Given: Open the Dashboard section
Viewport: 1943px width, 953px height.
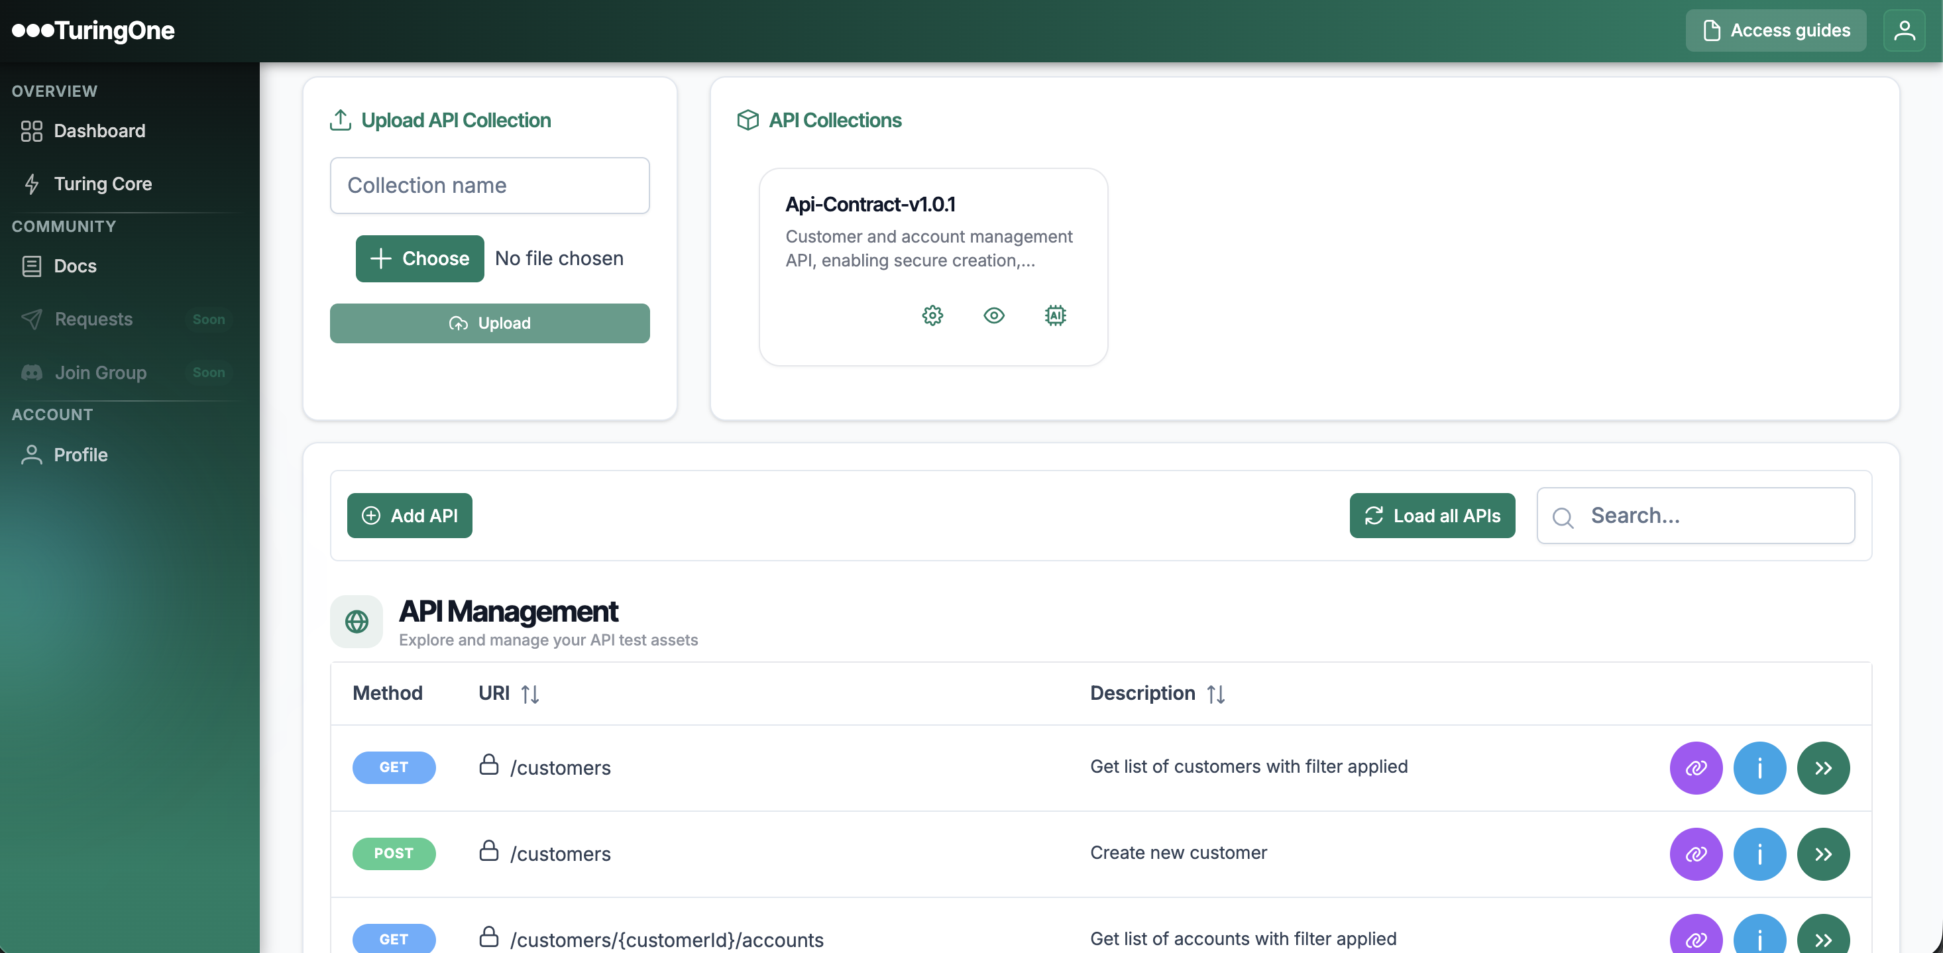Looking at the screenshot, I should 99,131.
